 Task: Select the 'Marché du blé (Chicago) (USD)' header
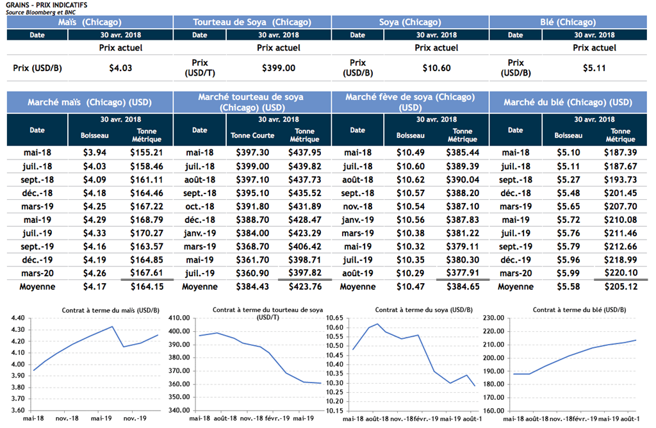coord(568,103)
